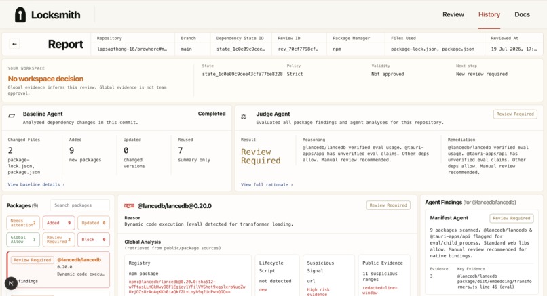Click the repository value lapsapthong-16/browhere
Image resolution: width=547 pixels, height=296 pixels.
[x=132, y=49]
